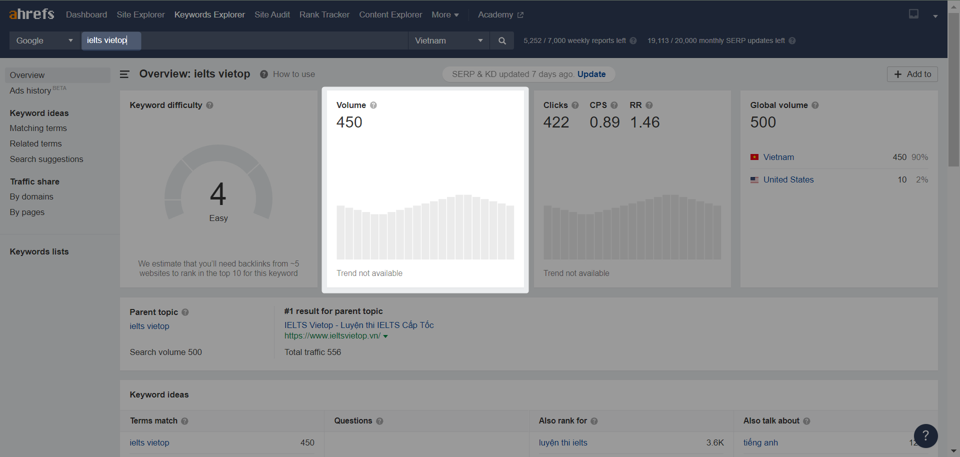
Task: Open ielts vietop under Terms match
Action: [x=149, y=442]
